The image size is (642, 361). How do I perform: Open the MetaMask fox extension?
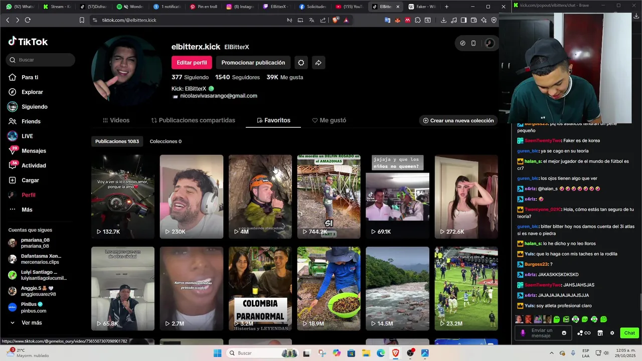point(398,20)
